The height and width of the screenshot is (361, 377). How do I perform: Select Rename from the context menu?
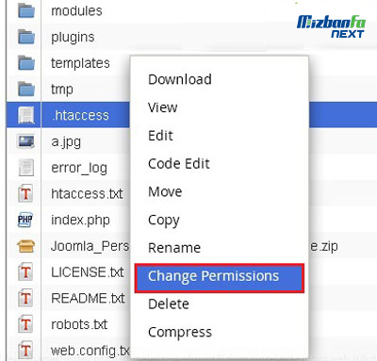tap(174, 248)
